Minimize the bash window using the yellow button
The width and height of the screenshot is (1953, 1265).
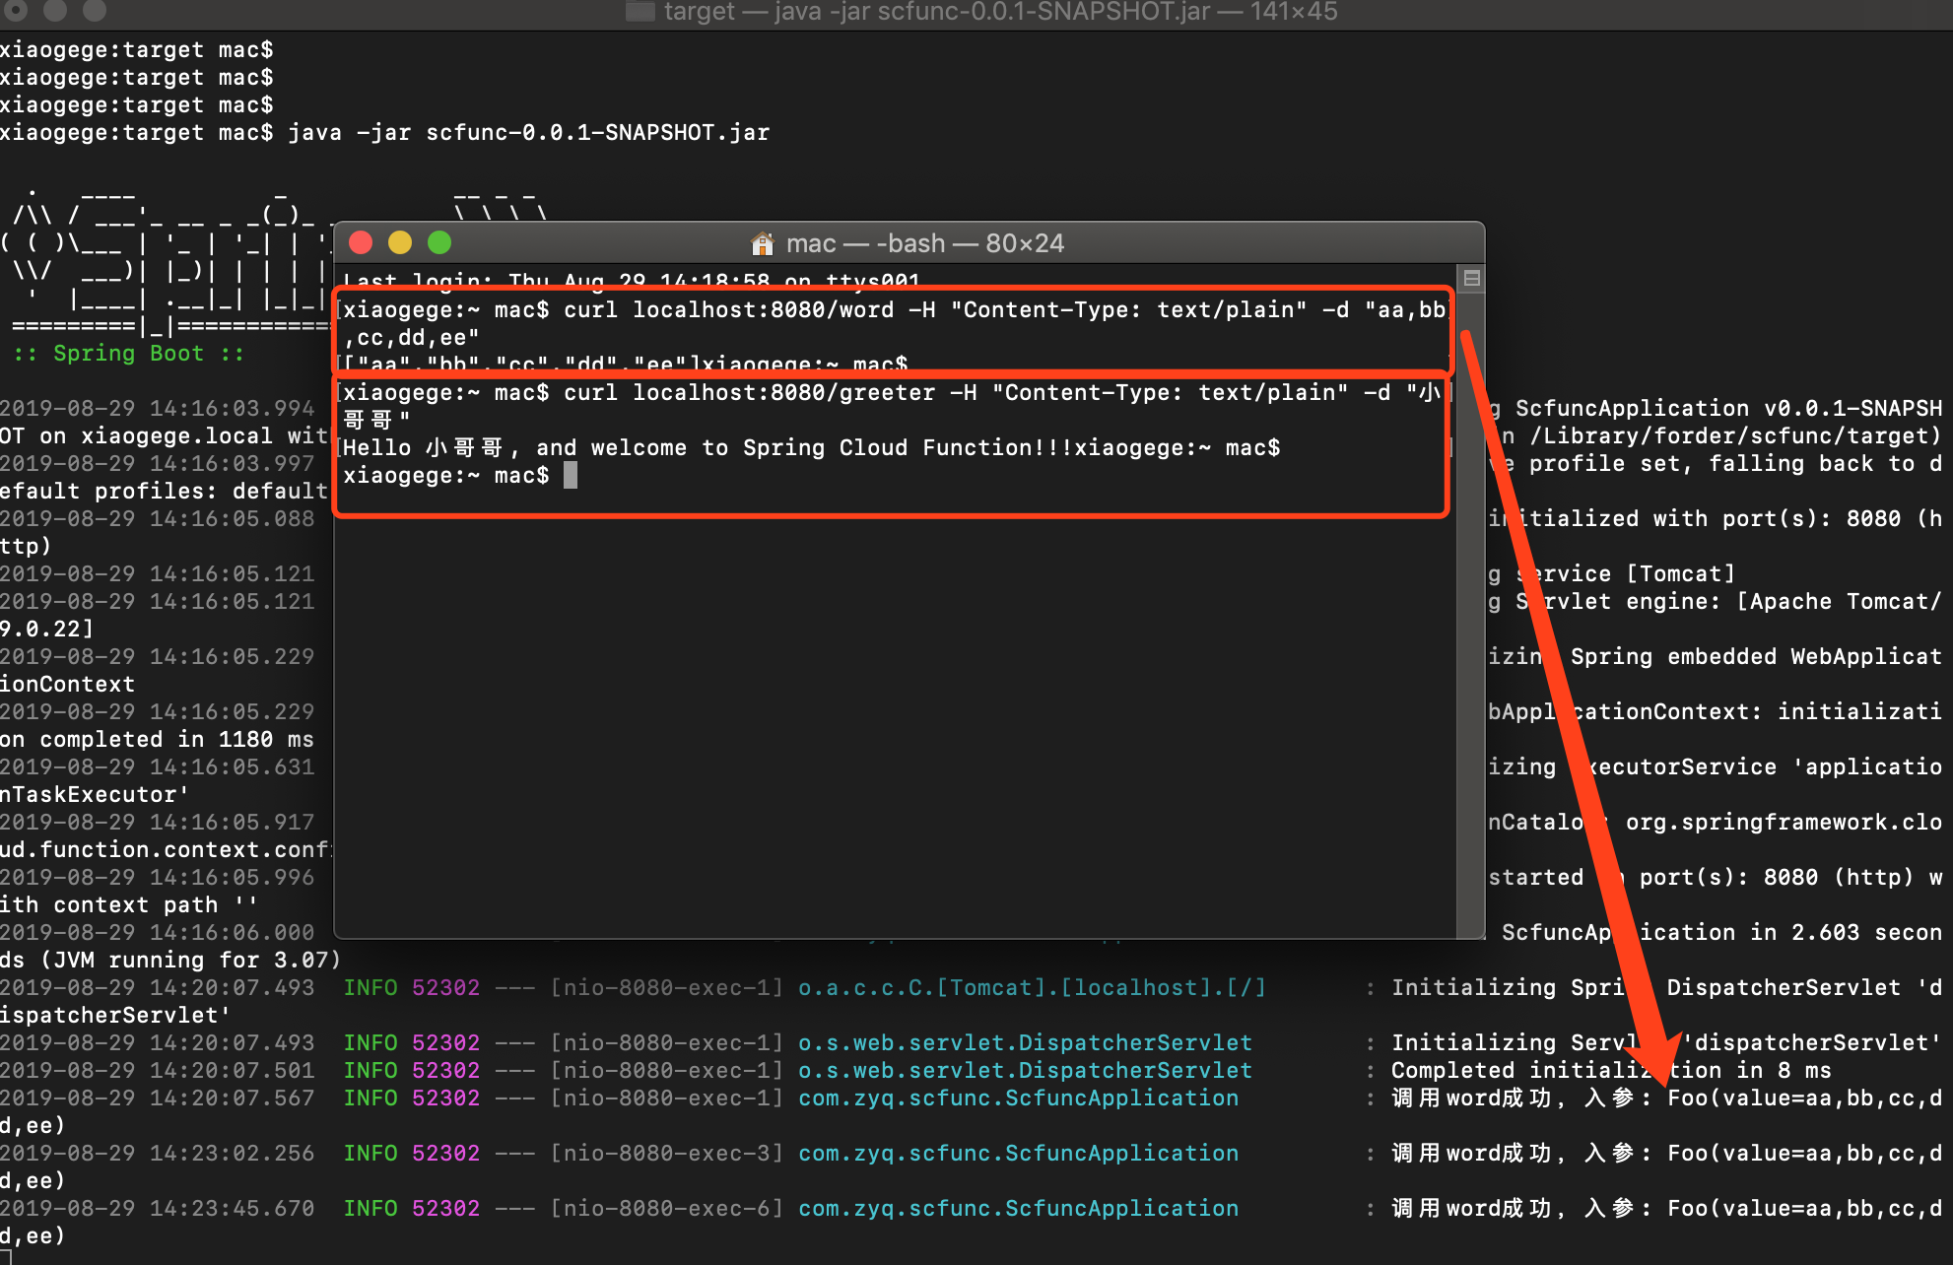[400, 242]
